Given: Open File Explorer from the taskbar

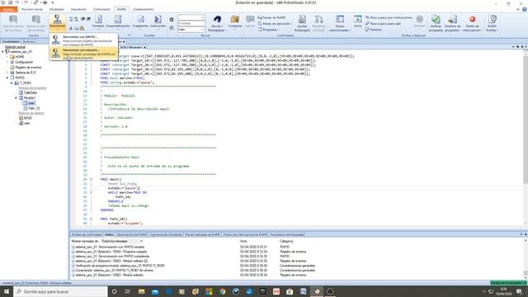Looking at the screenshot, I should [141, 291].
